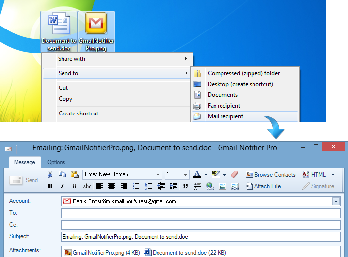This screenshot has width=348, height=257.
Task: Insert a horizontal line
Action: (x=197, y=186)
